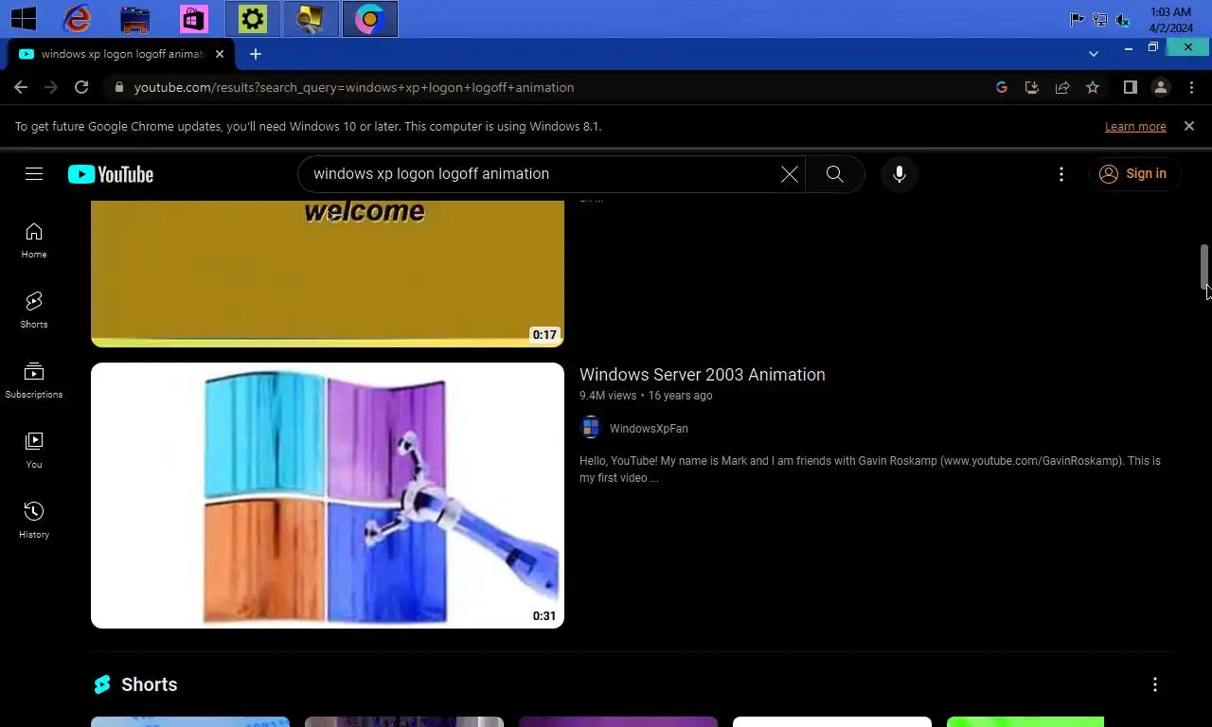Click the Google icon in address bar

[1002, 87]
